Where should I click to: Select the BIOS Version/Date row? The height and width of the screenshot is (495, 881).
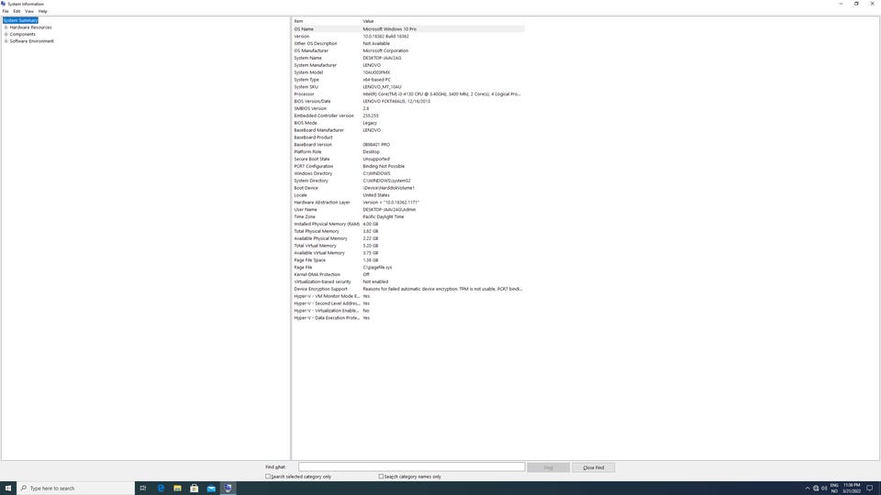408,101
